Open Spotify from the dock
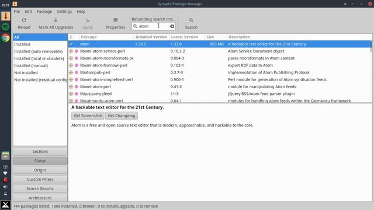Screen dimensions: 374x210 pos(5,27)
